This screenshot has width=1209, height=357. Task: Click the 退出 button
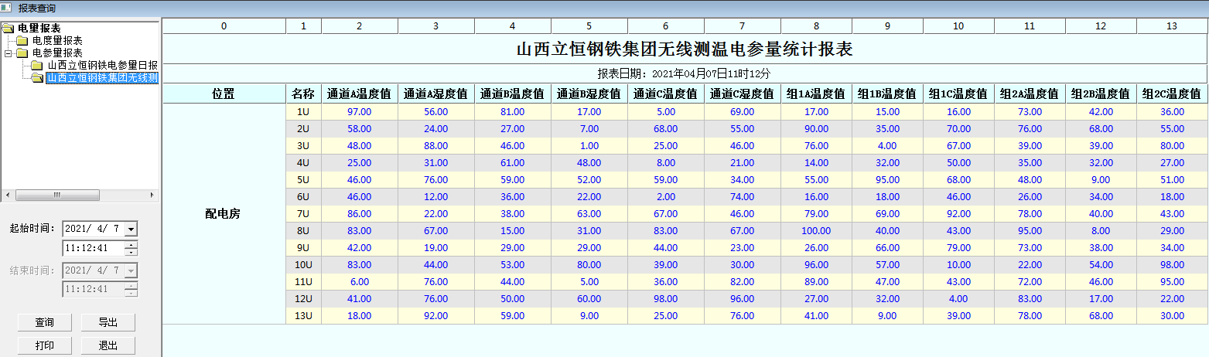tap(108, 345)
